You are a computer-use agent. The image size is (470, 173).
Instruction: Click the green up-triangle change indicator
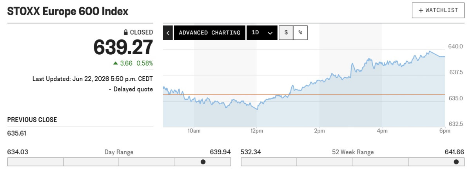click(x=115, y=63)
